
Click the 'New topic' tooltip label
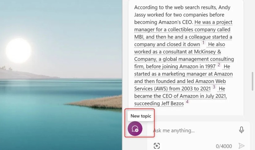tap(141, 116)
